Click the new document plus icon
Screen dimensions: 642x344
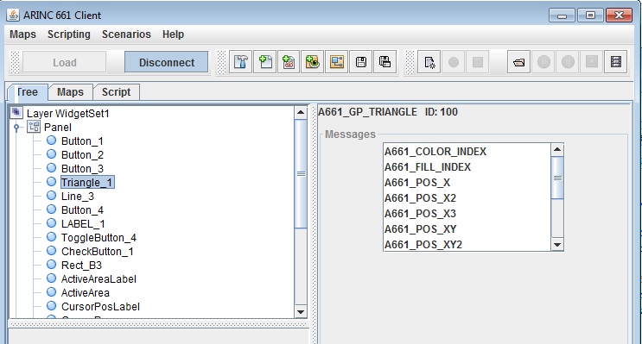pos(265,62)
